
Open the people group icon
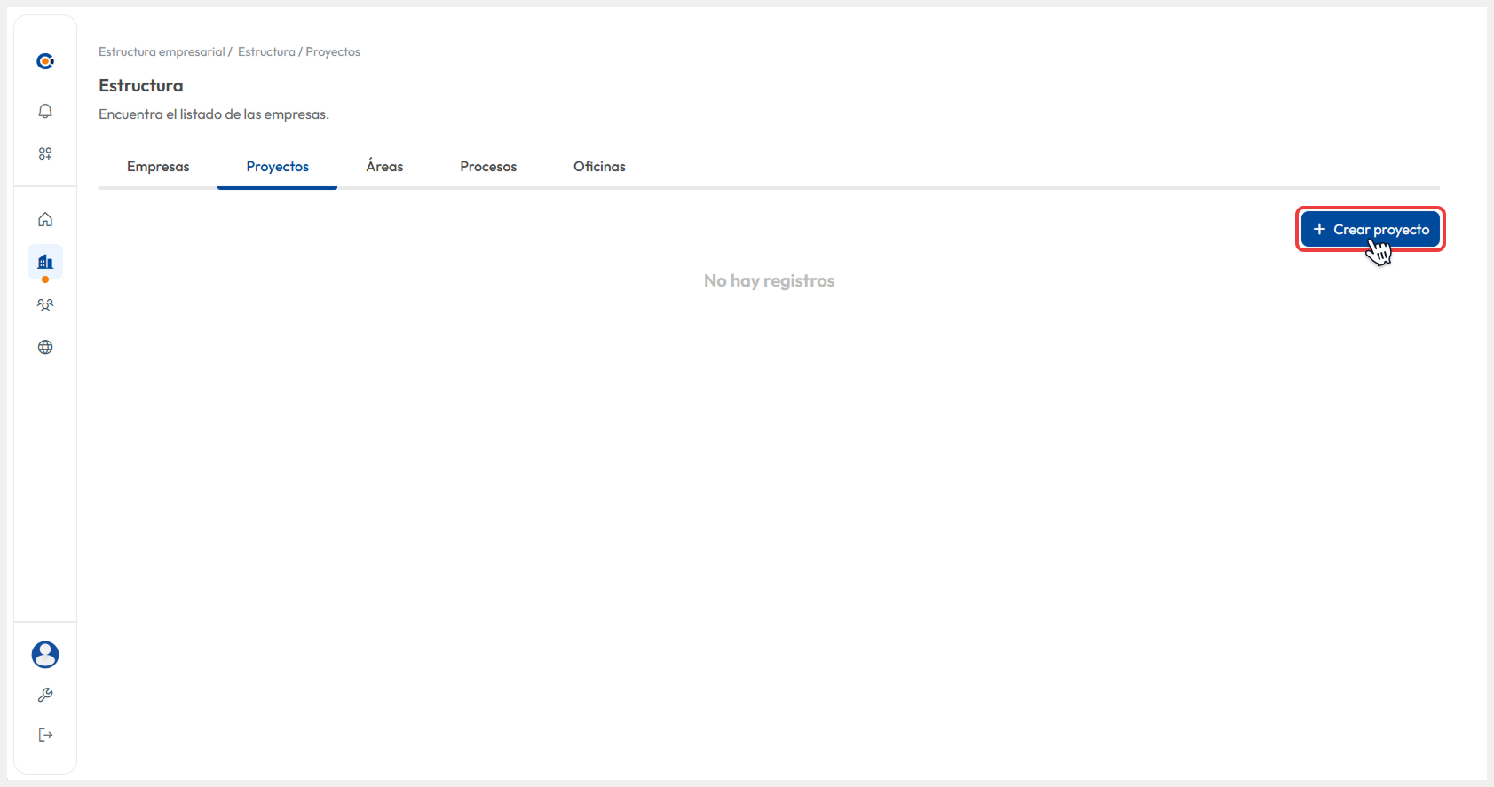[45, 304]
